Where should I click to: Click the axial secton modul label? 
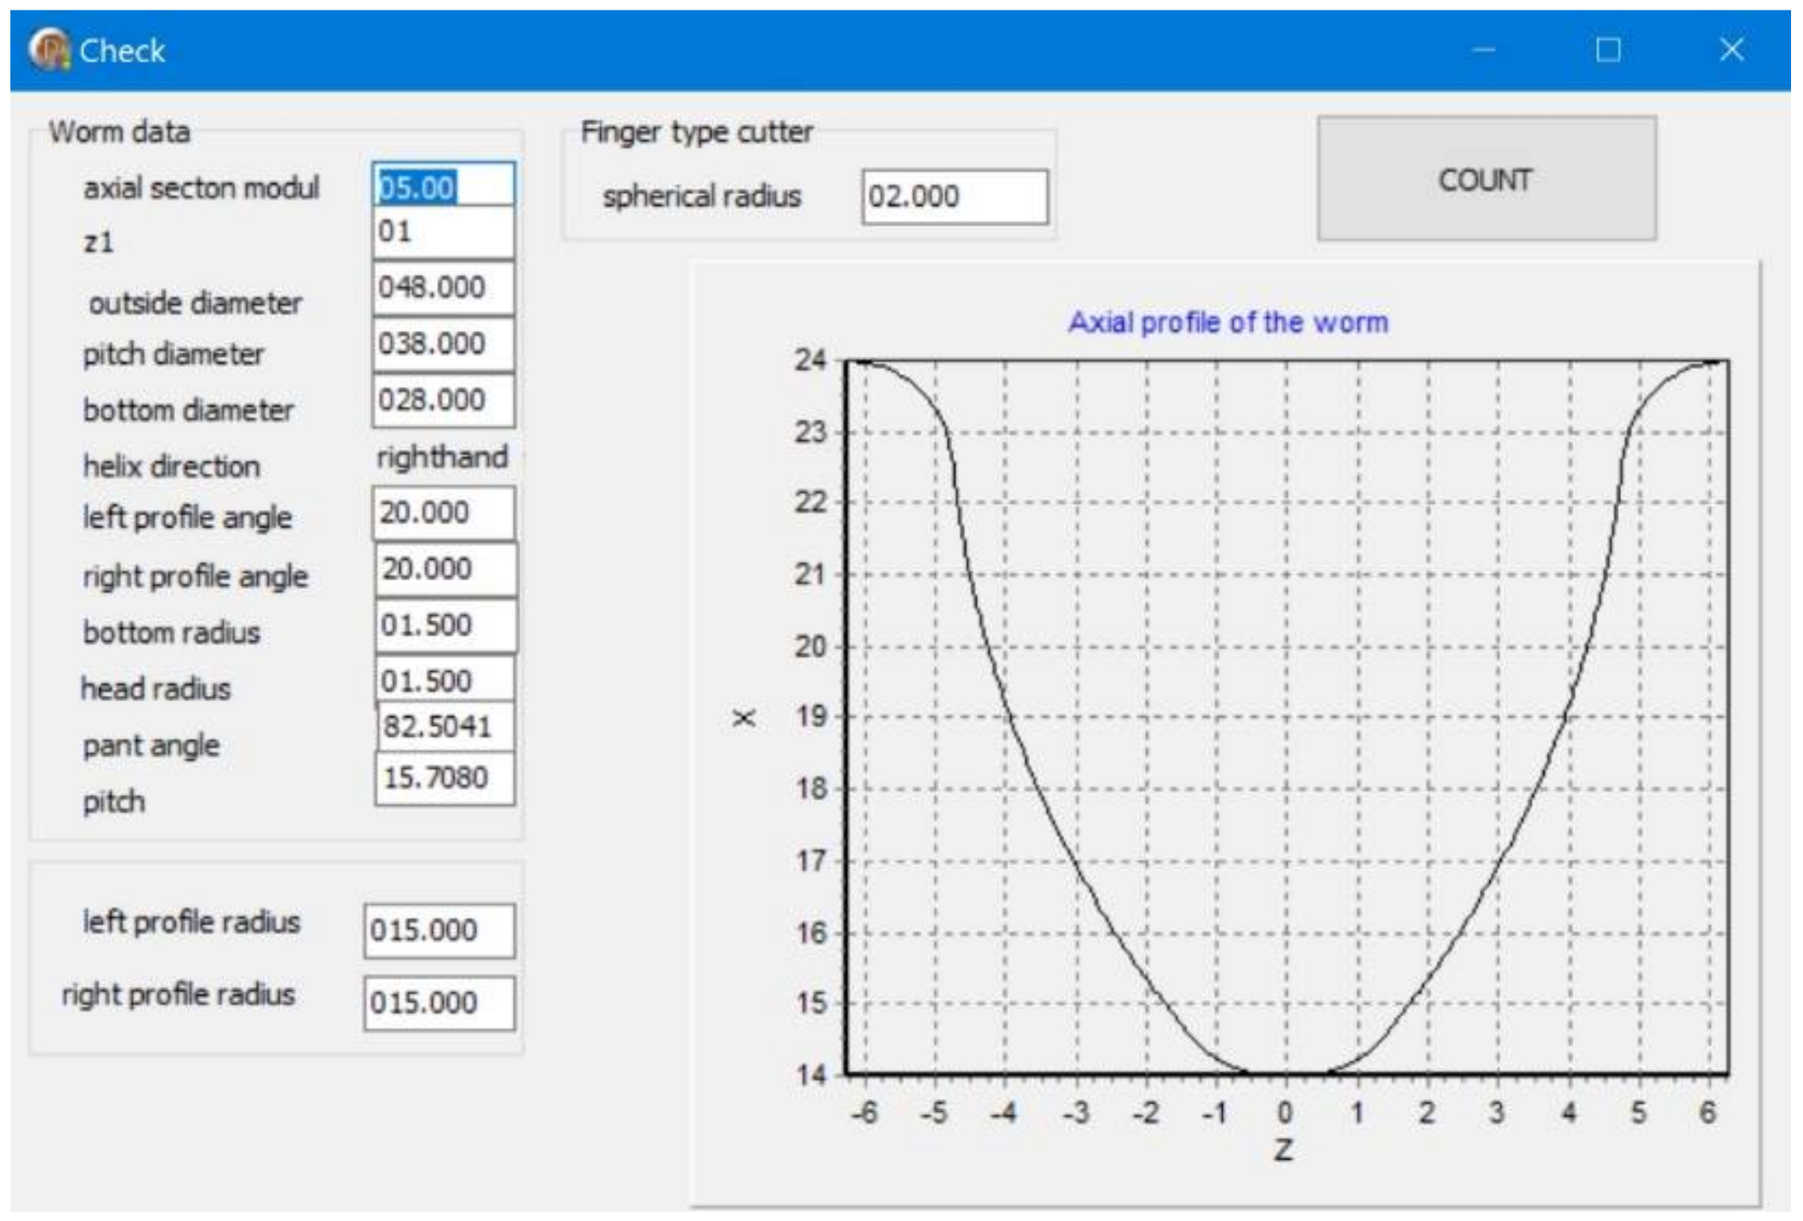(201, 189)
